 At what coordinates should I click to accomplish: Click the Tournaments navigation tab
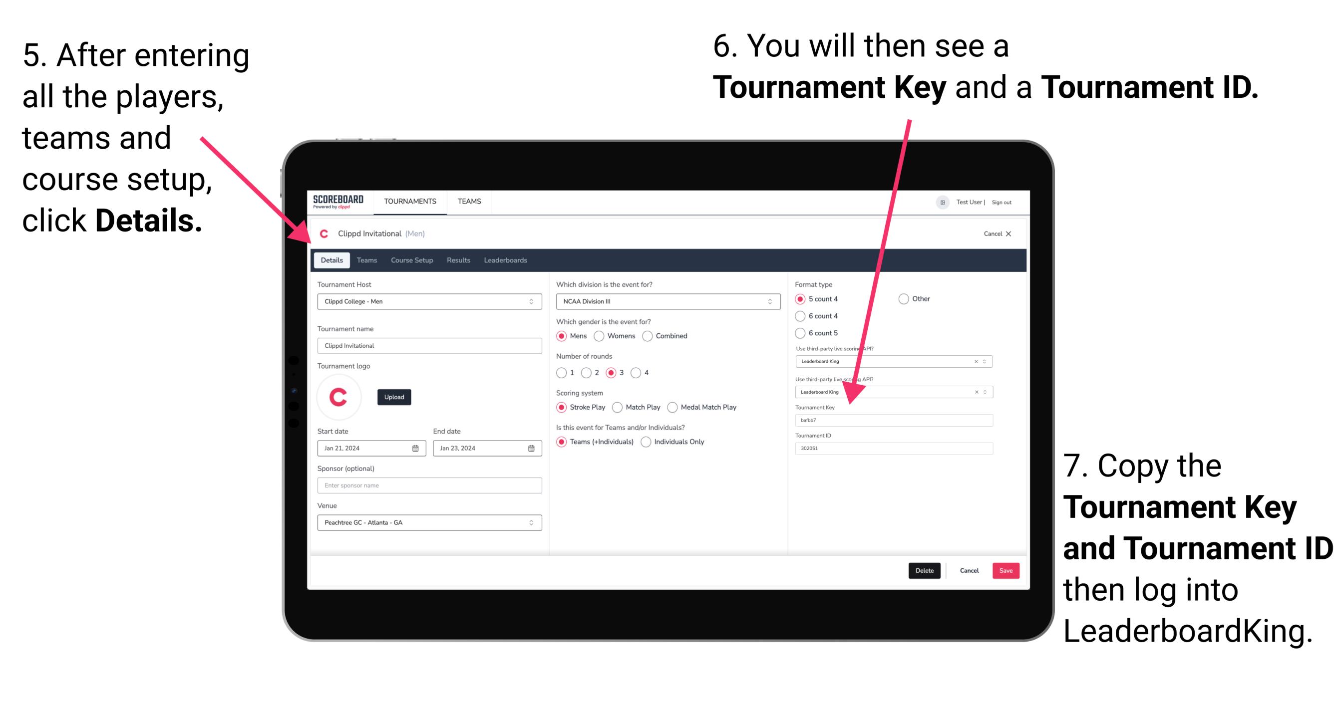tap(410, 201)
